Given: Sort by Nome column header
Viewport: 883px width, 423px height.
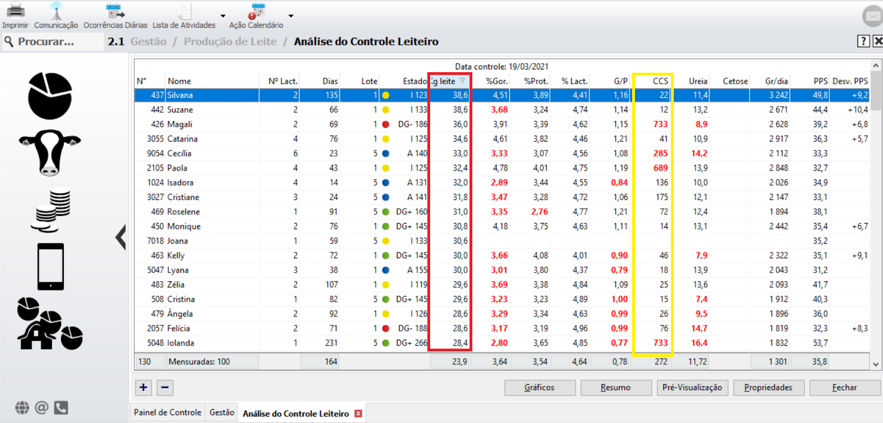Looking at the screenshot, I should pos(213,81).
